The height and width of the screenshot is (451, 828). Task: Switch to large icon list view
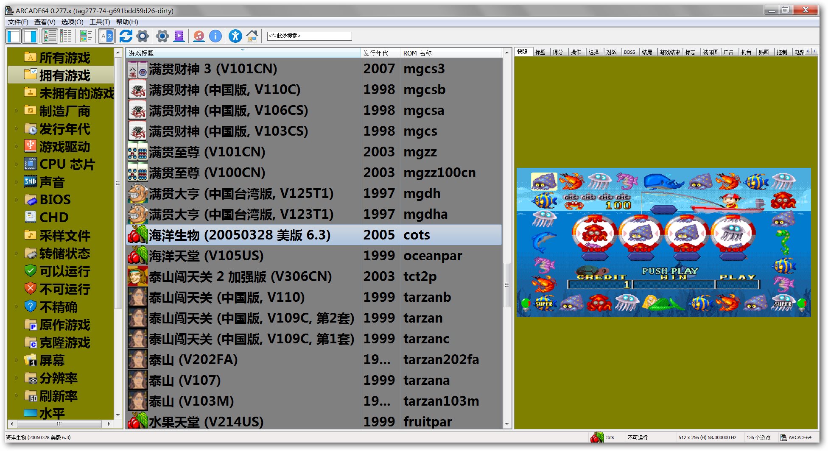coord(50,36)
